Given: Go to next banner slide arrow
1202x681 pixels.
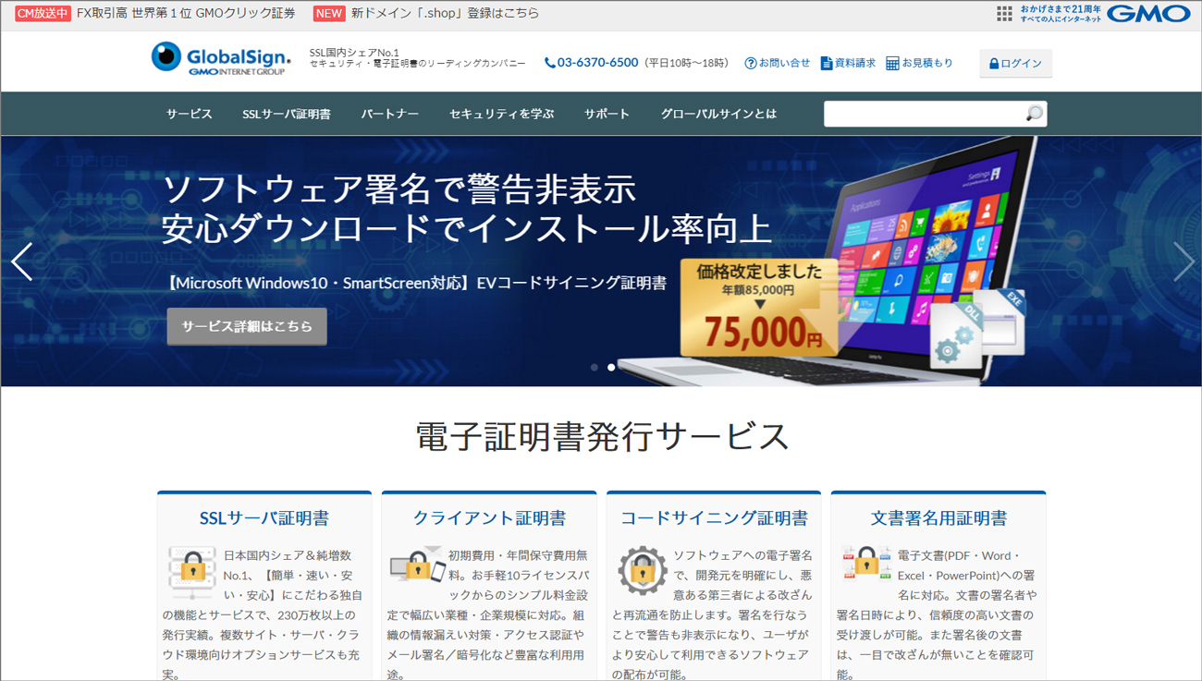Looking at the screenshot, I should (1184, 262).
